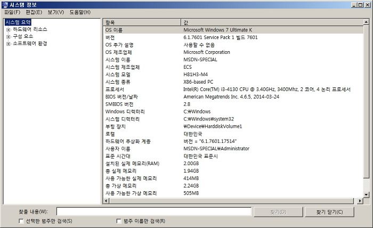This screenshot has width=373, height=228.
Task: Select the 시스템 종류 row
Action: tap(233, 82)
